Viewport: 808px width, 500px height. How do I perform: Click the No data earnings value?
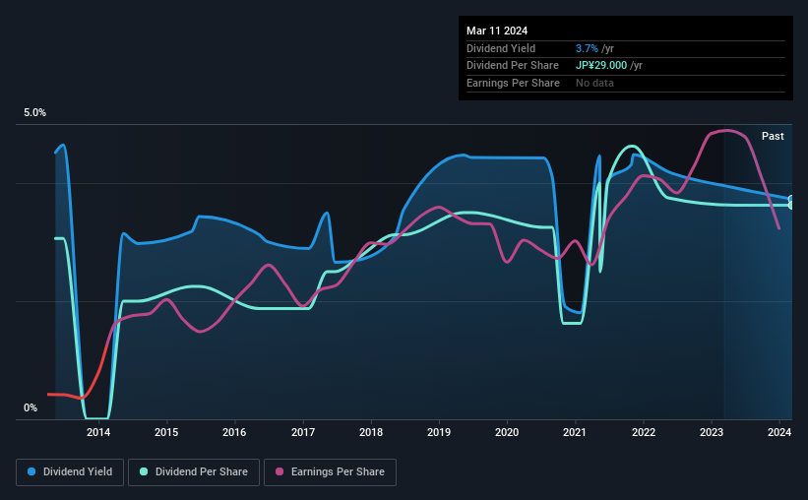pos(594,83)
